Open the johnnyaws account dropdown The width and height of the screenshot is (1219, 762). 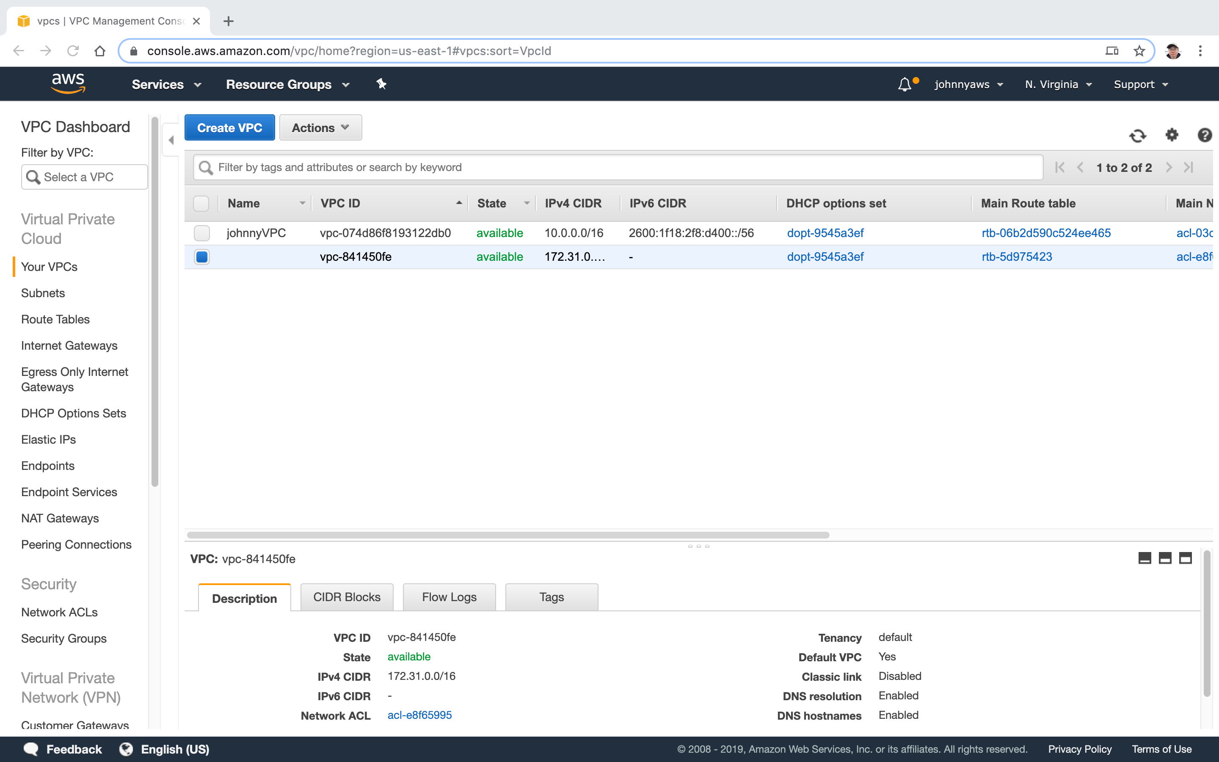pyautogui.click(x=969, y=84)
